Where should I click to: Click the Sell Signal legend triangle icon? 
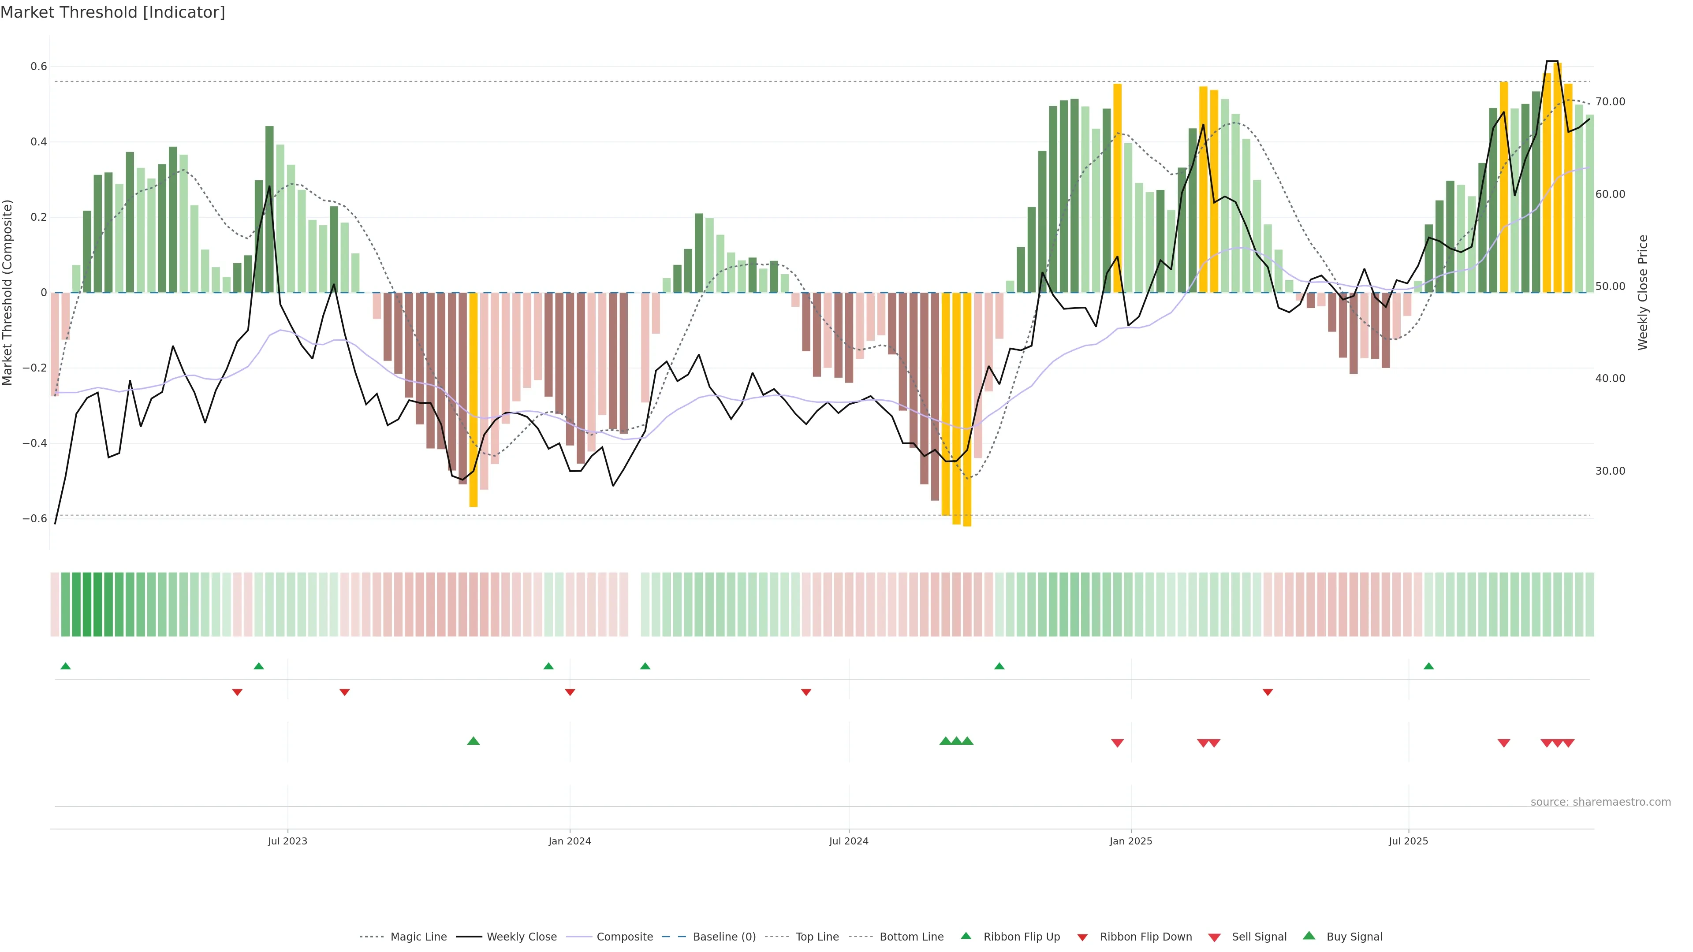click(1215, 937)
